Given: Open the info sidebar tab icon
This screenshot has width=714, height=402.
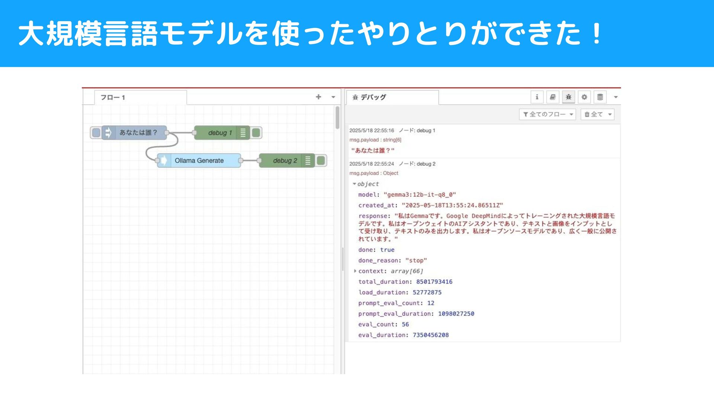Looking at the screenshot, I should coord(537,97).
